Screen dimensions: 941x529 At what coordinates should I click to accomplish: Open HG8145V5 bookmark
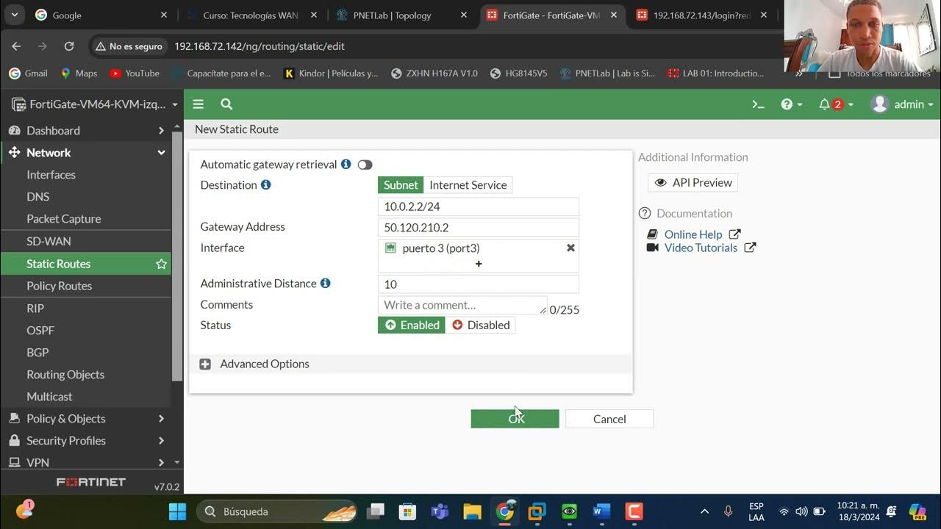click(x=518, y=73)
